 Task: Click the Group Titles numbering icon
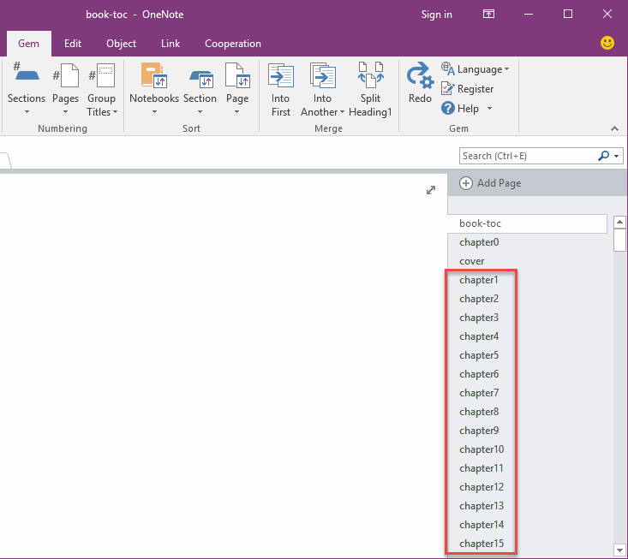[x=102, y=76]
